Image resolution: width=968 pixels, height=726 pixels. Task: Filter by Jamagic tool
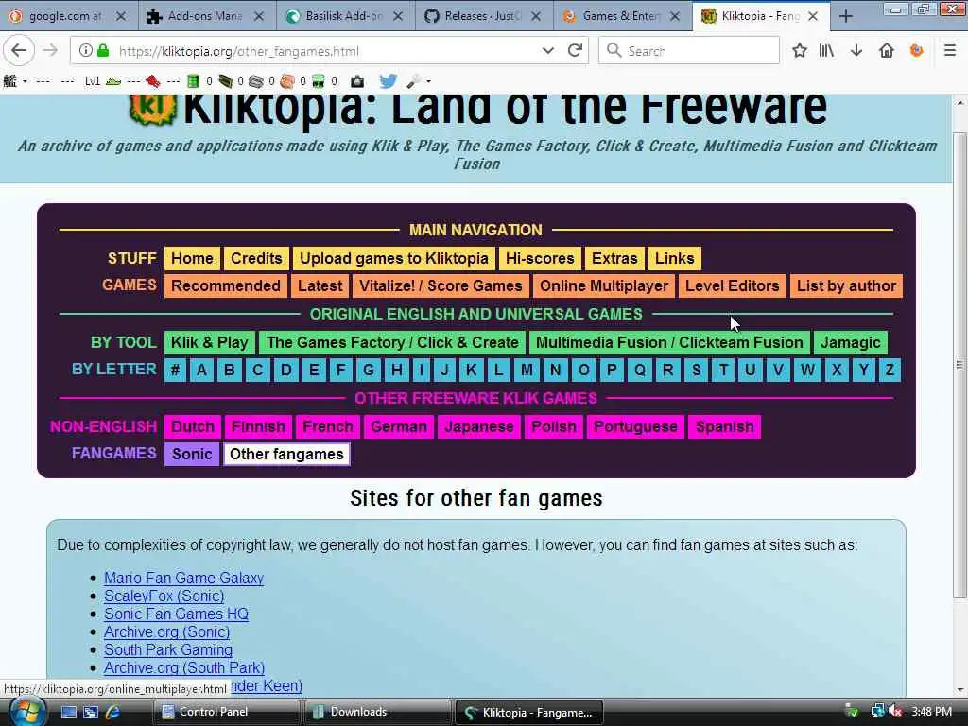point(850,342)
